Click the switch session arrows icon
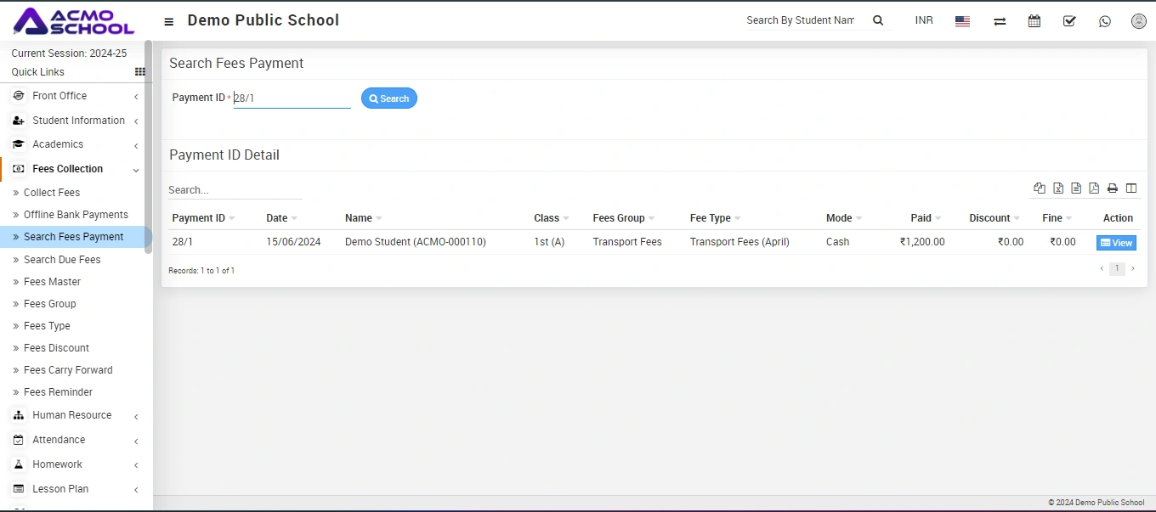Image resolution: width=1156 pixels, height=512 pixels. [1000, 21]
